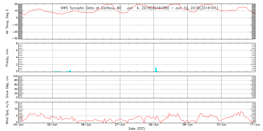Click the 'Wind Spd, m/s' axis label
263x131 pixels.
point(7,113)
